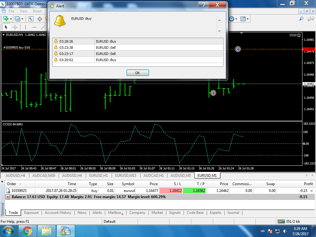Click the connection status bars 351/2 kb
This screenshot has width=316, height=237.
tap(289, 222)
